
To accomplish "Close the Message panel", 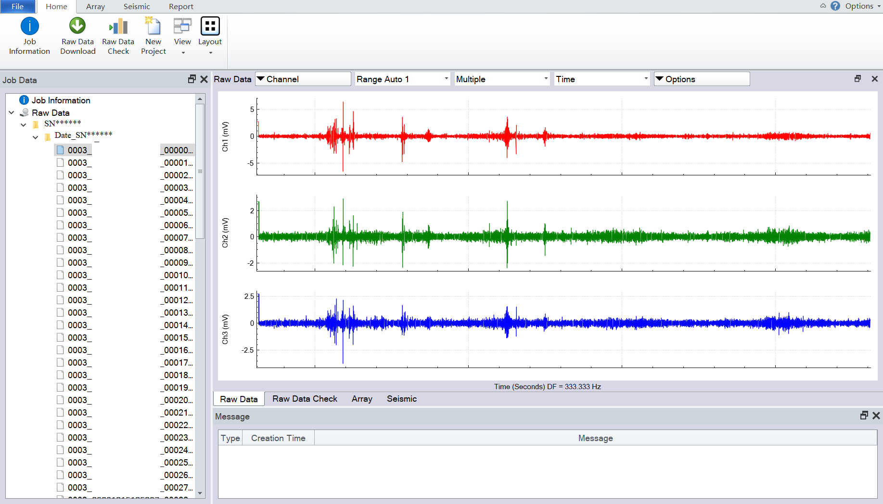I will coord(876,416).
